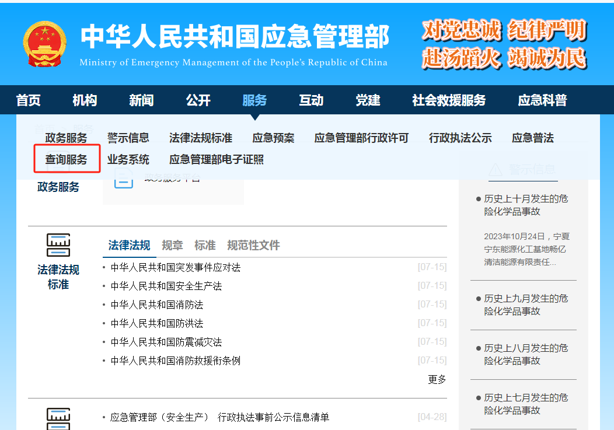The image size is (614, 430).
Task: Choose 法律法规标准 in the dropdown submenu
Action: [x=201, y=138]
